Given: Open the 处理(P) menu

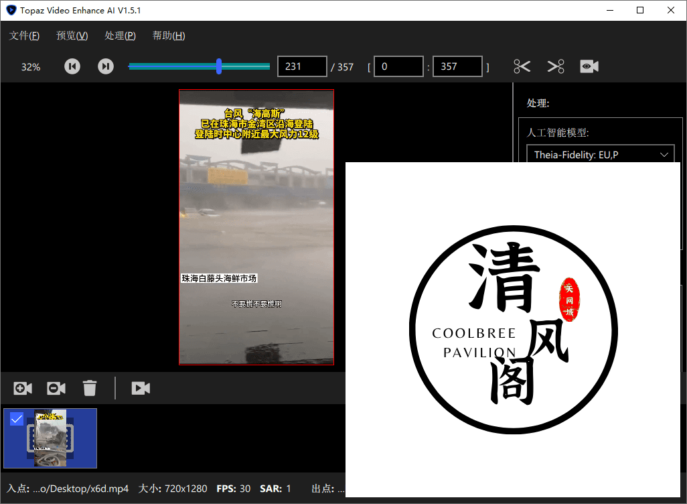Looking at the screenshot, I should coord(121,36).
